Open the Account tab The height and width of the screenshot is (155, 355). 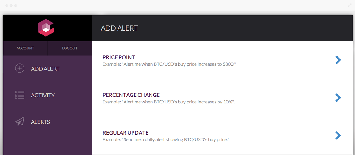(x=25, y=48)
